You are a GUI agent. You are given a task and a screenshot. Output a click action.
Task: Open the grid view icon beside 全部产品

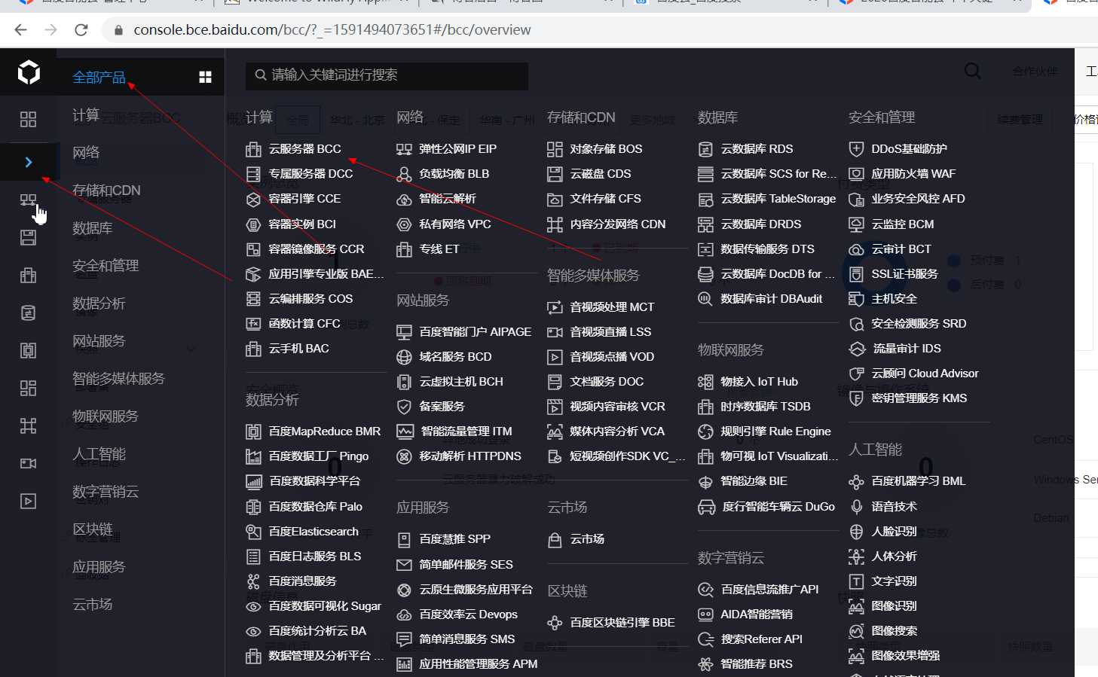tap(205, 77)
